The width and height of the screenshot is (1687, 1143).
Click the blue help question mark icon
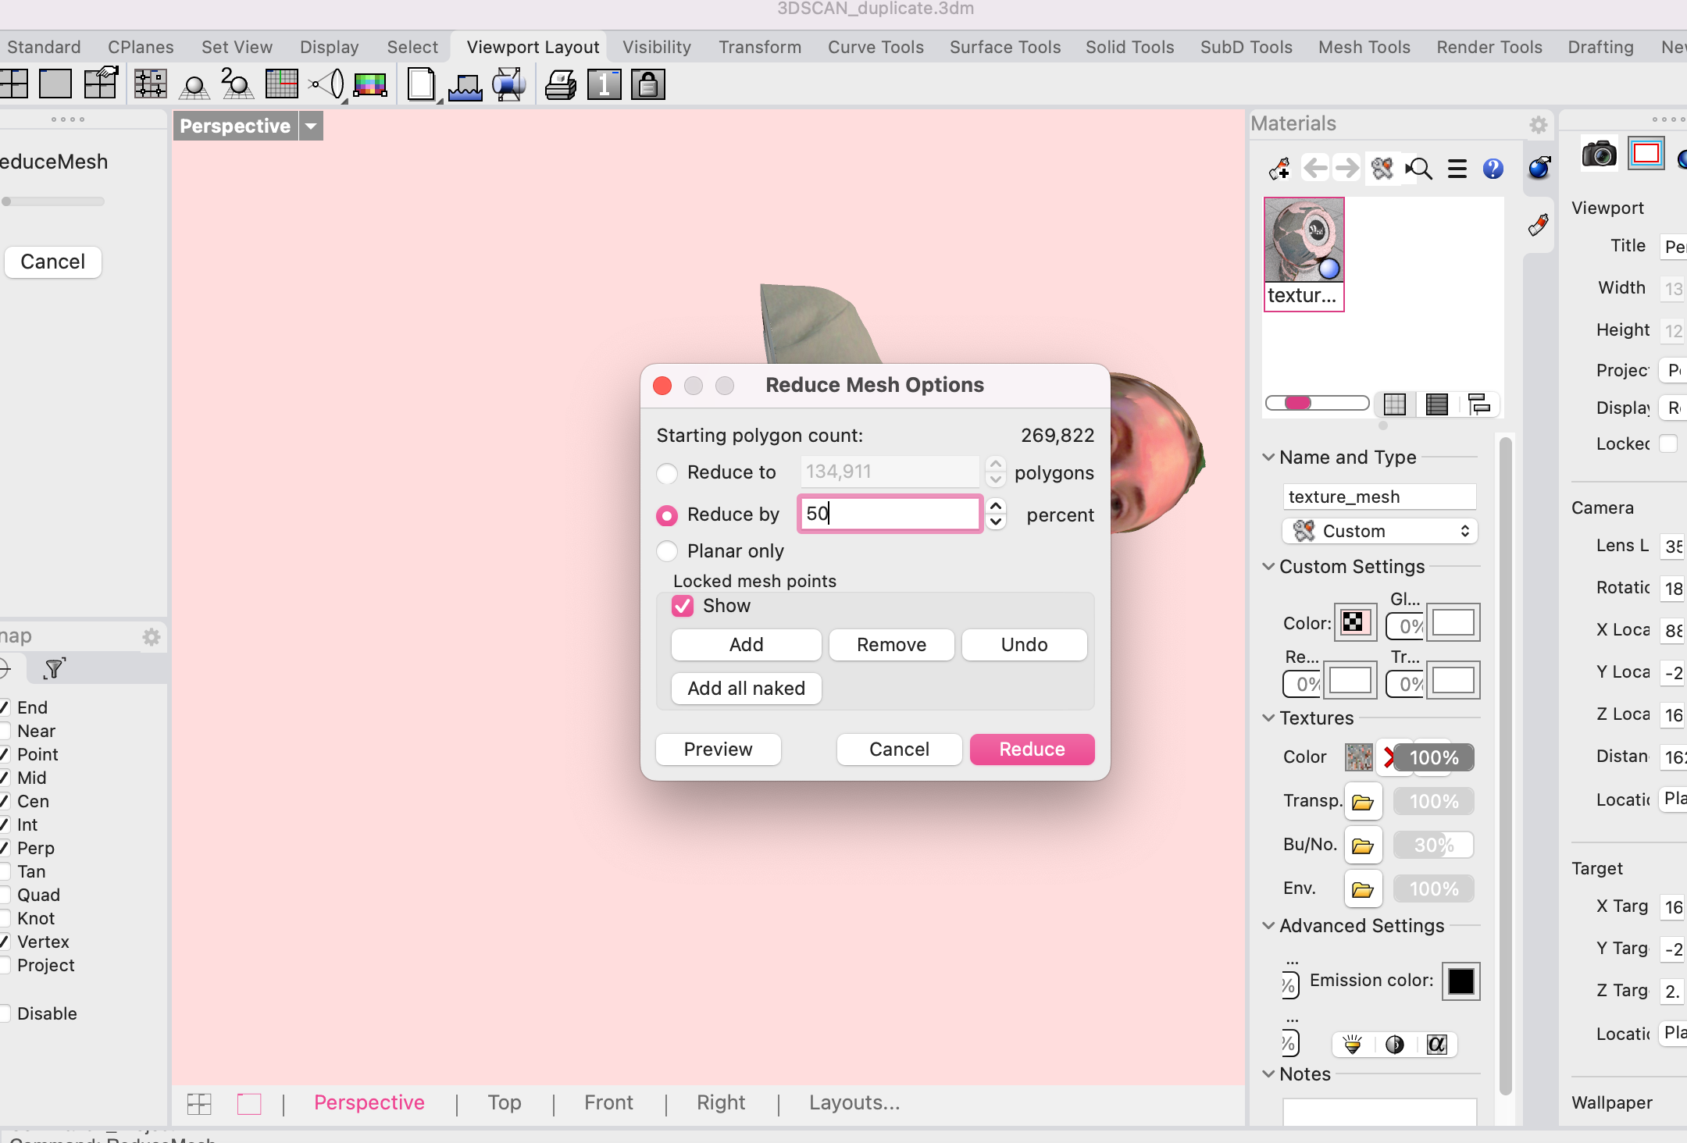tap(1493, 169)
